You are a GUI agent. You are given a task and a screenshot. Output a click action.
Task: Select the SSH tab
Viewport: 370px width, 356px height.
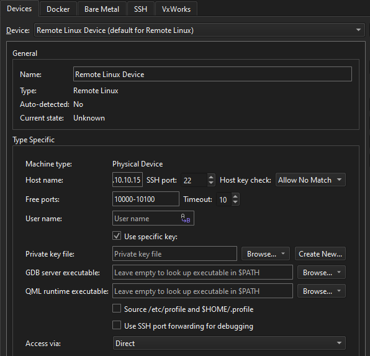(x=141, y=9)
